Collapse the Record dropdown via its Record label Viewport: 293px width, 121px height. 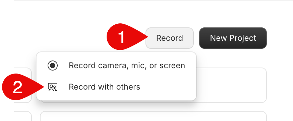[170, 38]
